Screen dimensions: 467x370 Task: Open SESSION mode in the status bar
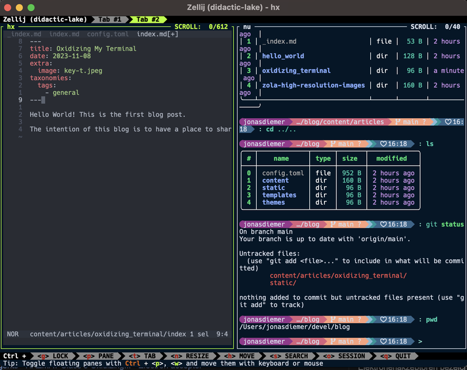pos(343,356)
